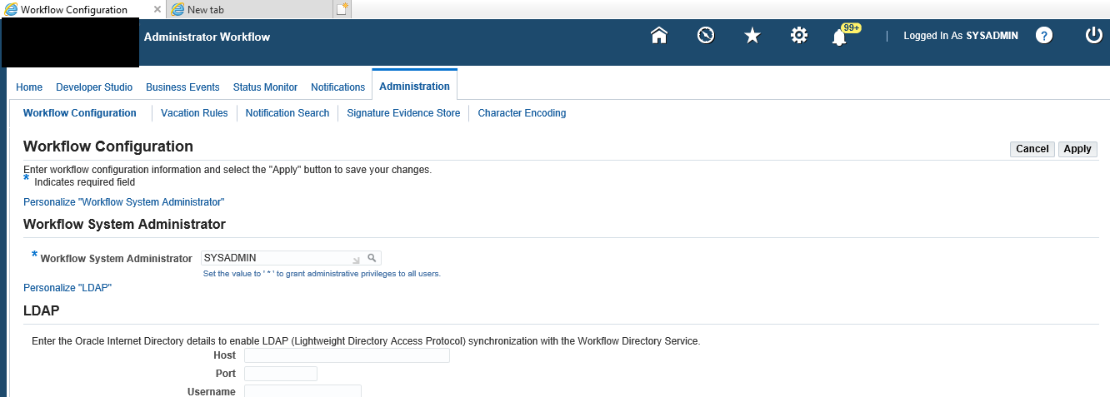The width and height of the screenshot is (1110, 397).
Task: Open the Settings gear icon
Action: tap(799, 36)
